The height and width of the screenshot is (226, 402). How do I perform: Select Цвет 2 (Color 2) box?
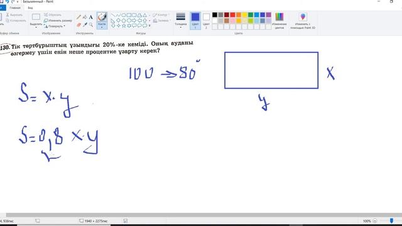[x=206, y=21]
